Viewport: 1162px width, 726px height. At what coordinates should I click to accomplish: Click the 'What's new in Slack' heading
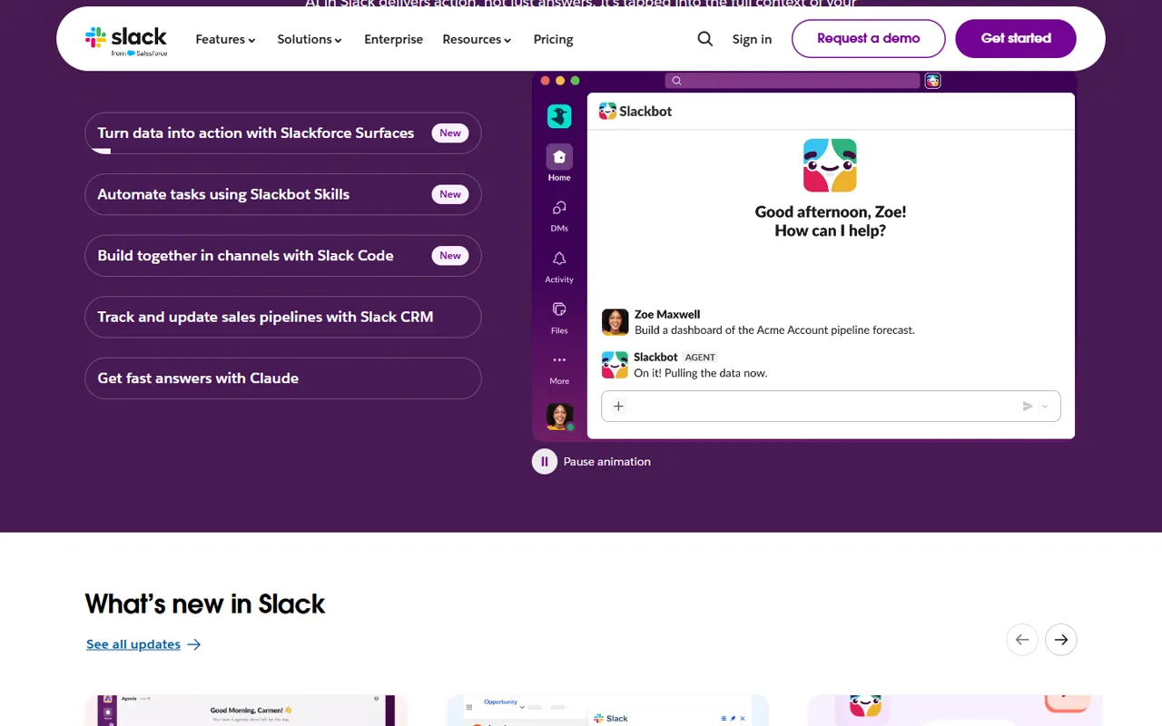pyautogui.click(x=205, y=604)
